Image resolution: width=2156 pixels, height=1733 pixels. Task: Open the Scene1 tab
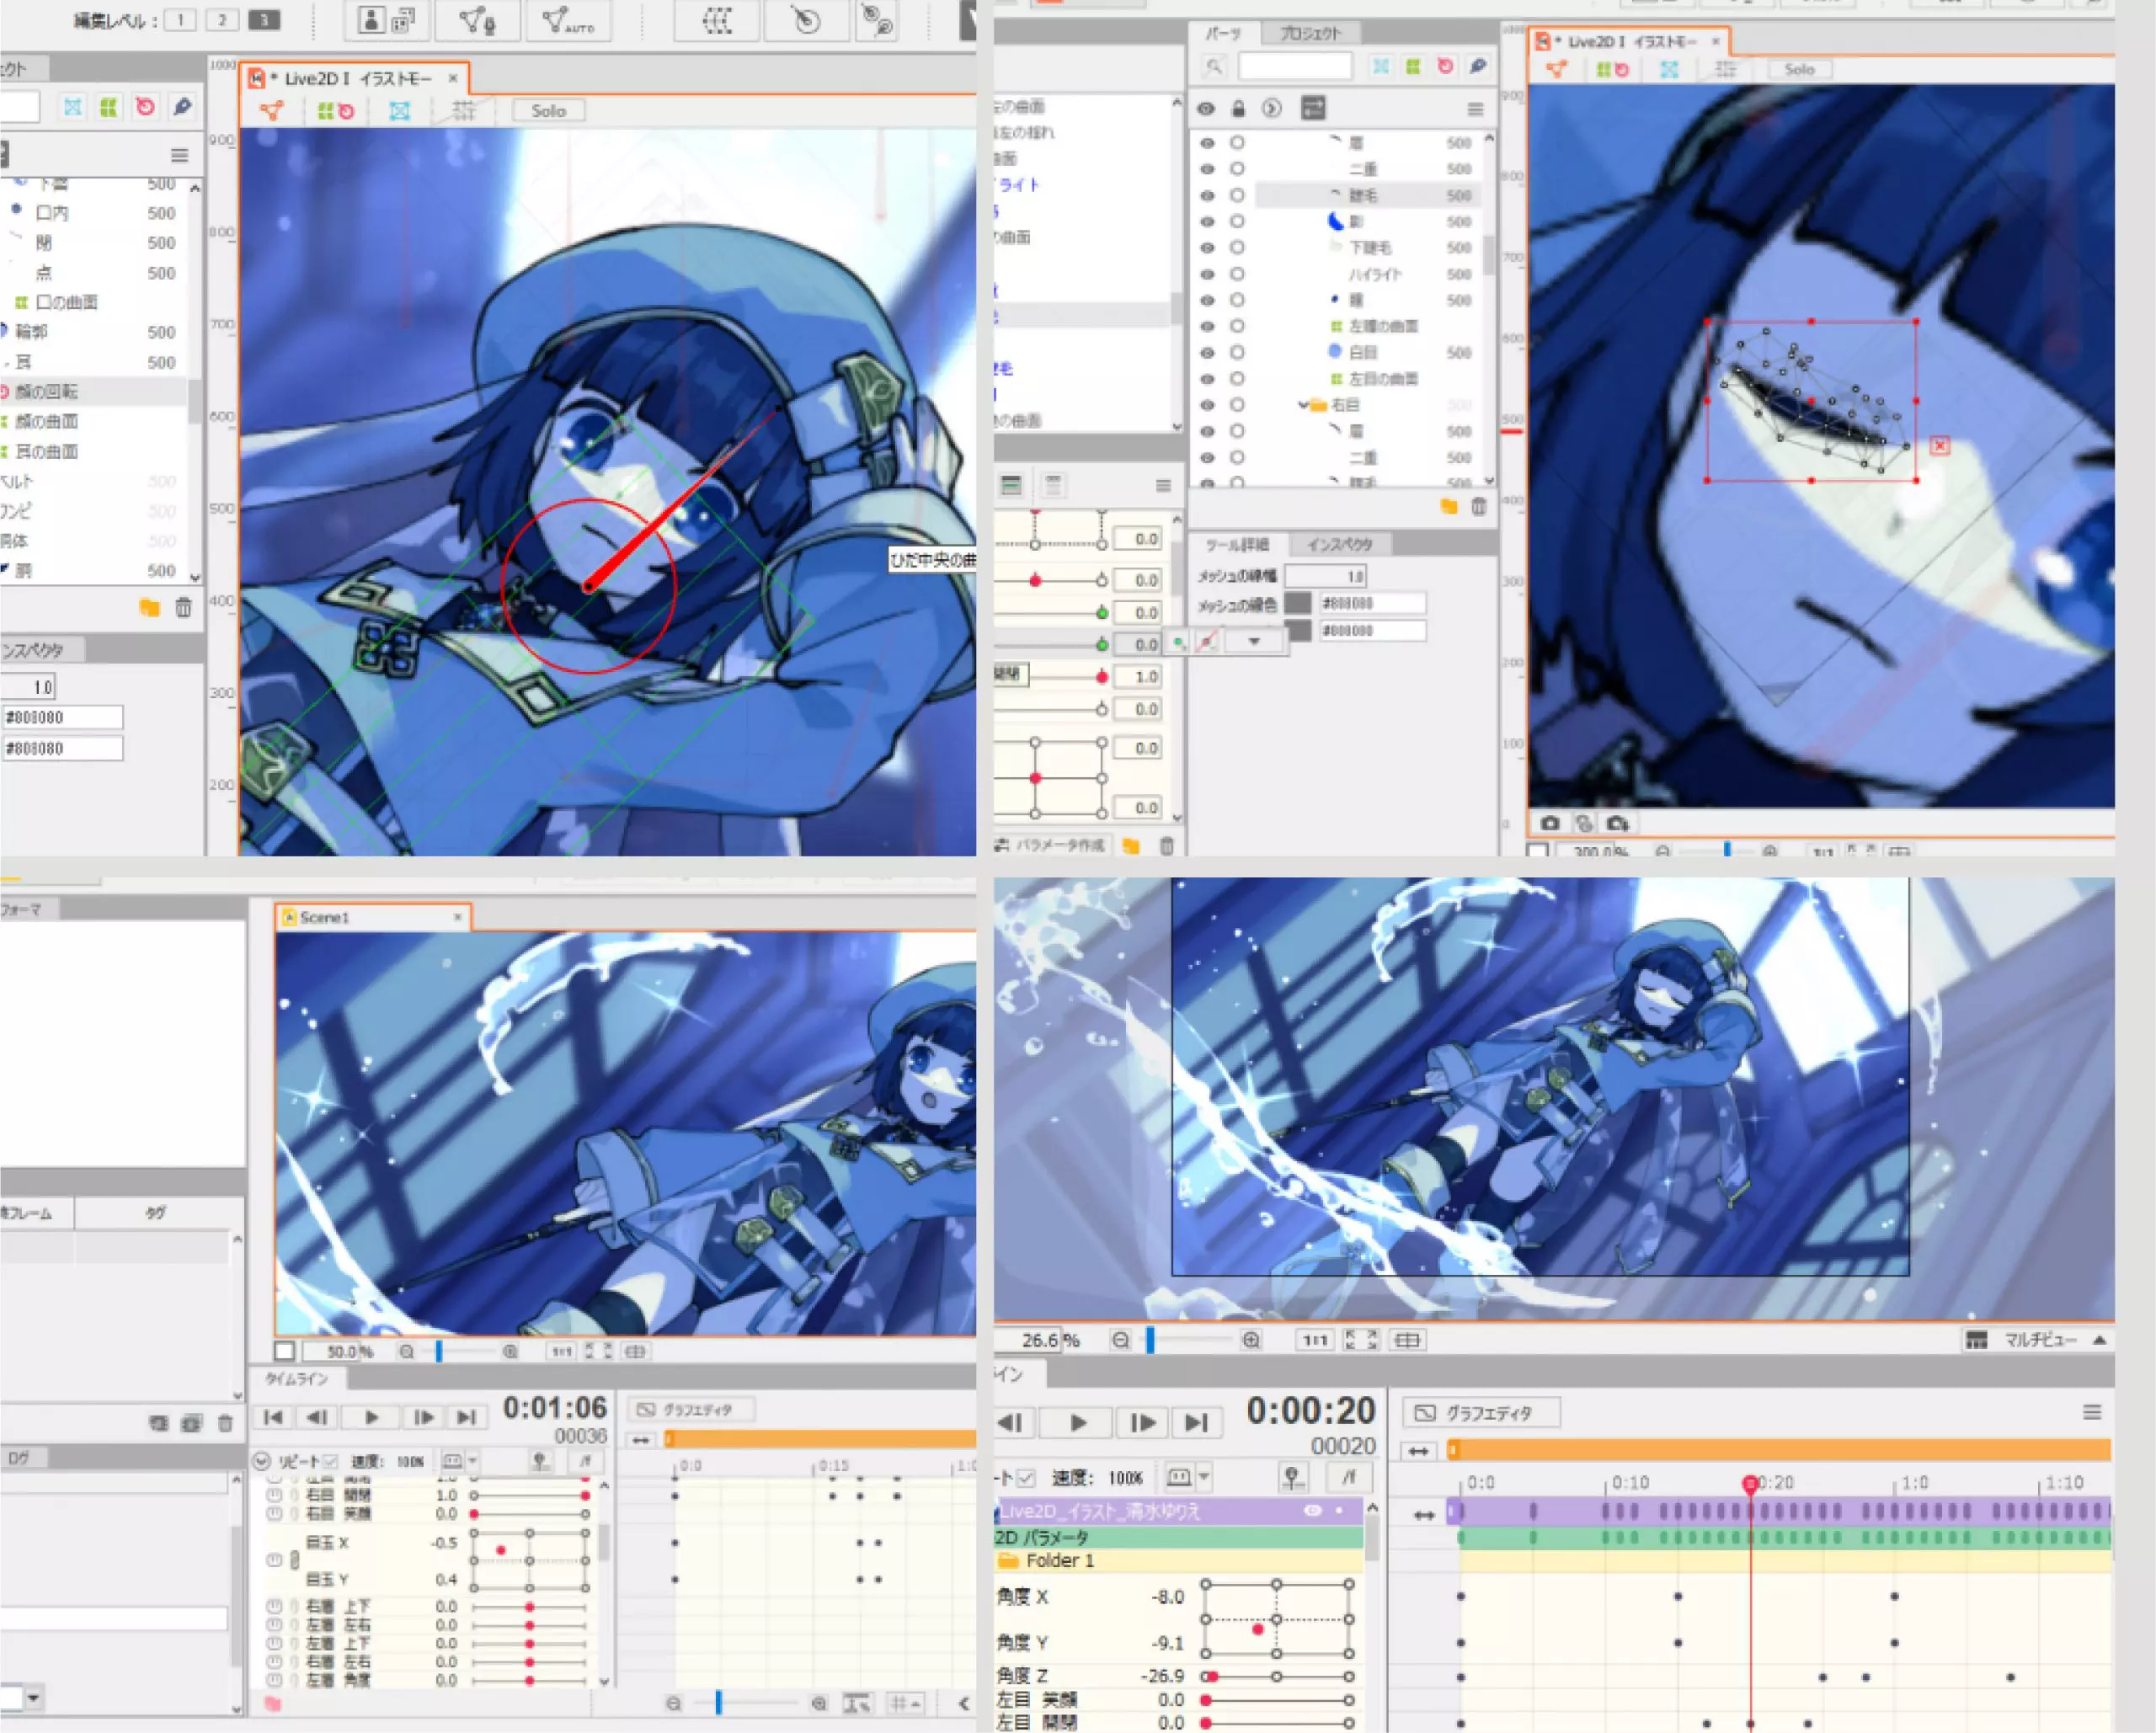coord(371,918)
